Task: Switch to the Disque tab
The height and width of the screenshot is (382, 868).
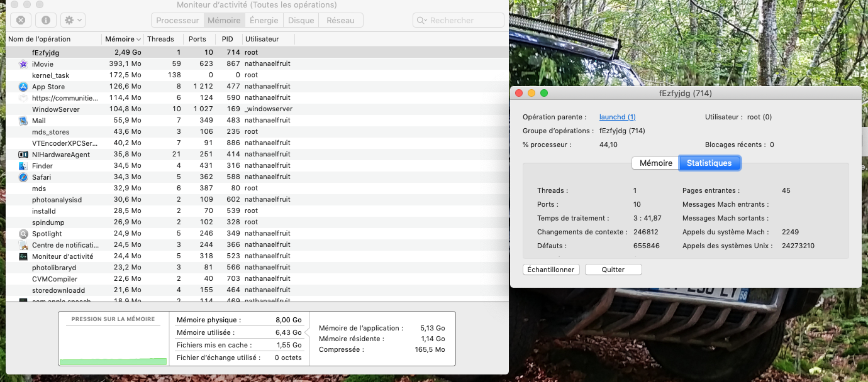Action: click(x=301, y=20)
